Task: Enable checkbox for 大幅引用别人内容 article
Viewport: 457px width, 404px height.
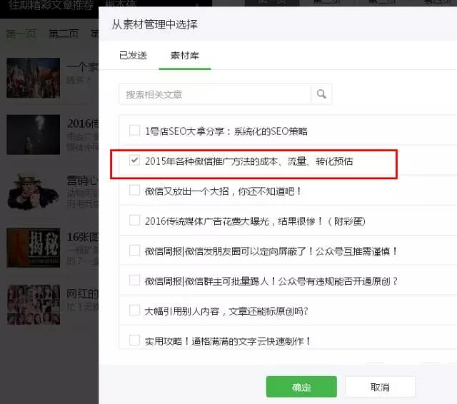Action: click(134, 310)
